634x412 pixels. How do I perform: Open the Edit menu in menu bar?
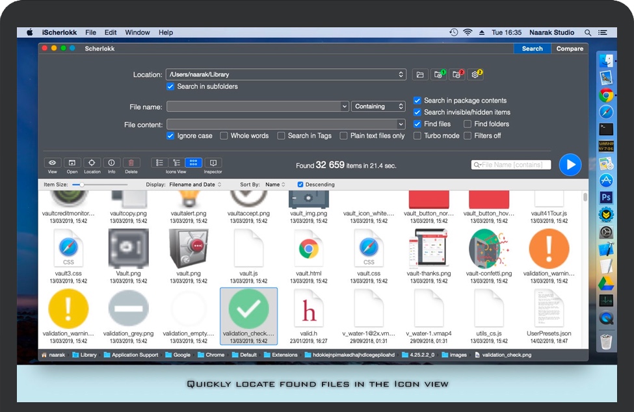point(111,32)
